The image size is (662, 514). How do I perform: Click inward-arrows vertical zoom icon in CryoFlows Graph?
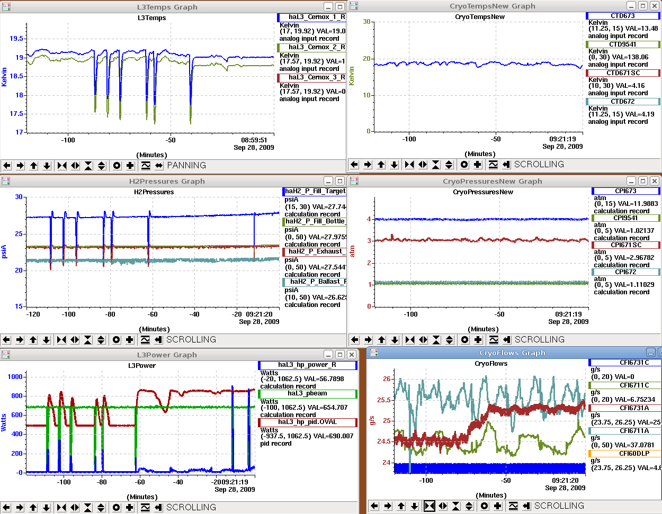click(456, 506)
